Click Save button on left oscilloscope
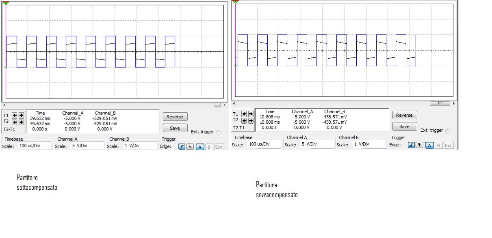 click(x=175, y=128)
